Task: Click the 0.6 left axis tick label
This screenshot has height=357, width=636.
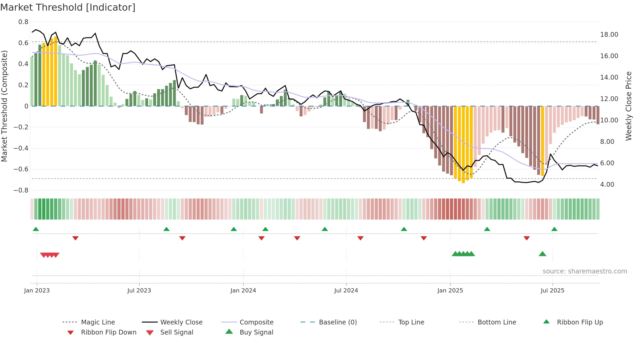Action: pyautogui.click(x=23, y=43)
